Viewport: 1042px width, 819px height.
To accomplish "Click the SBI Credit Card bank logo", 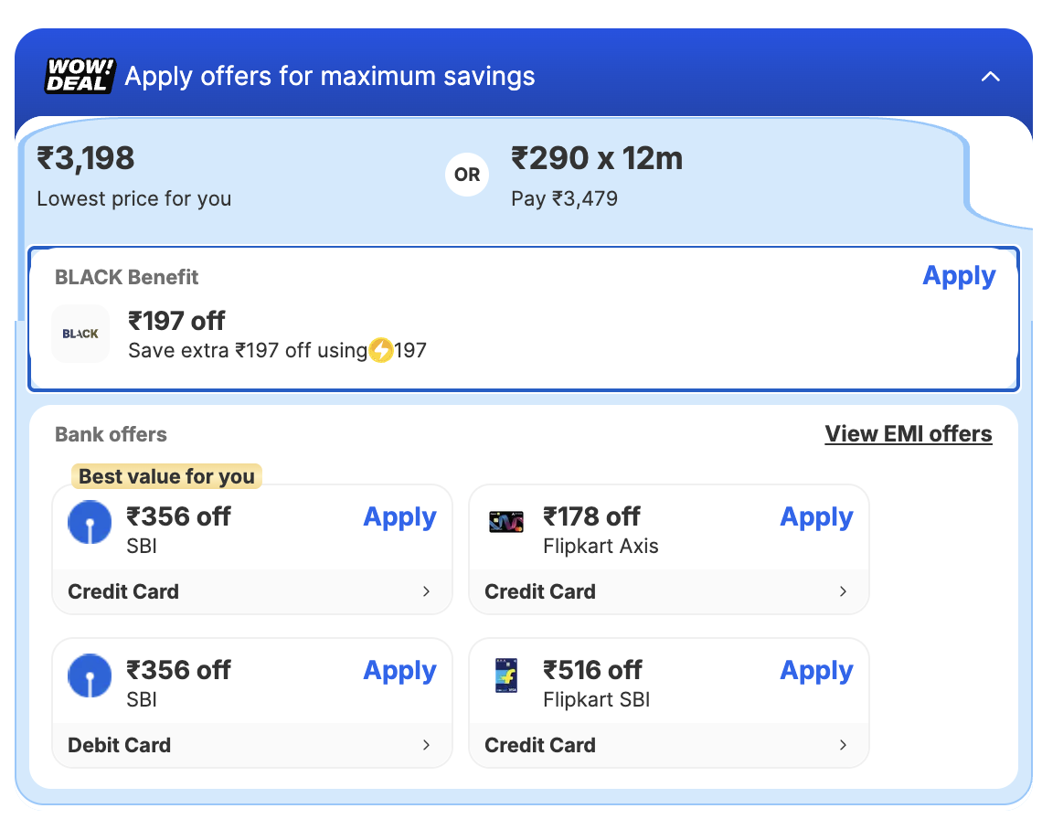I will pyautogui.click(x=90, y=523).
